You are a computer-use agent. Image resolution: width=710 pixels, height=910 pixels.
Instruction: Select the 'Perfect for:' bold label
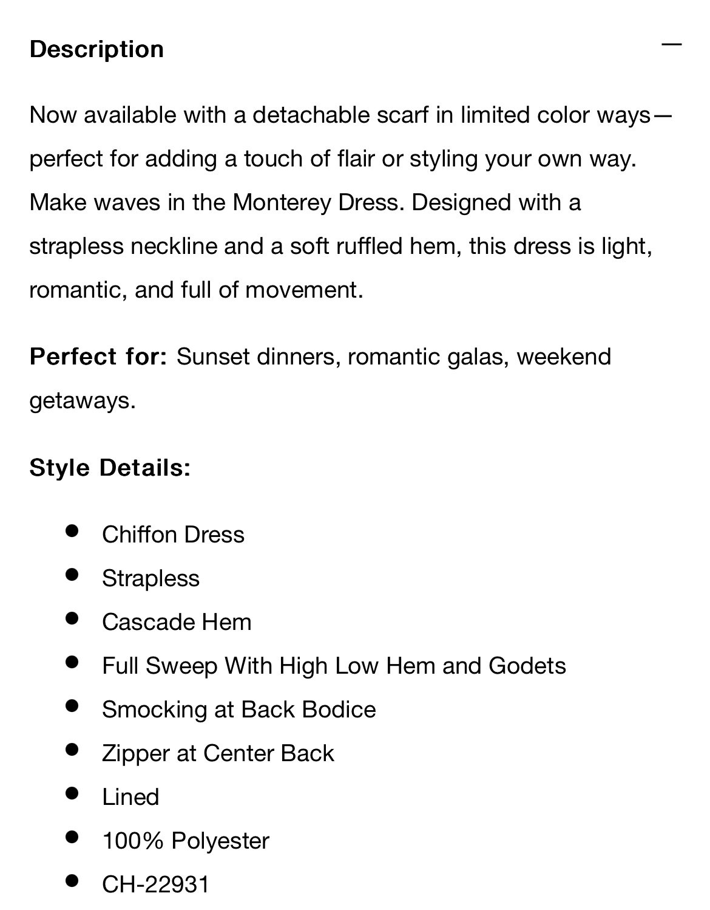point(98,357)
